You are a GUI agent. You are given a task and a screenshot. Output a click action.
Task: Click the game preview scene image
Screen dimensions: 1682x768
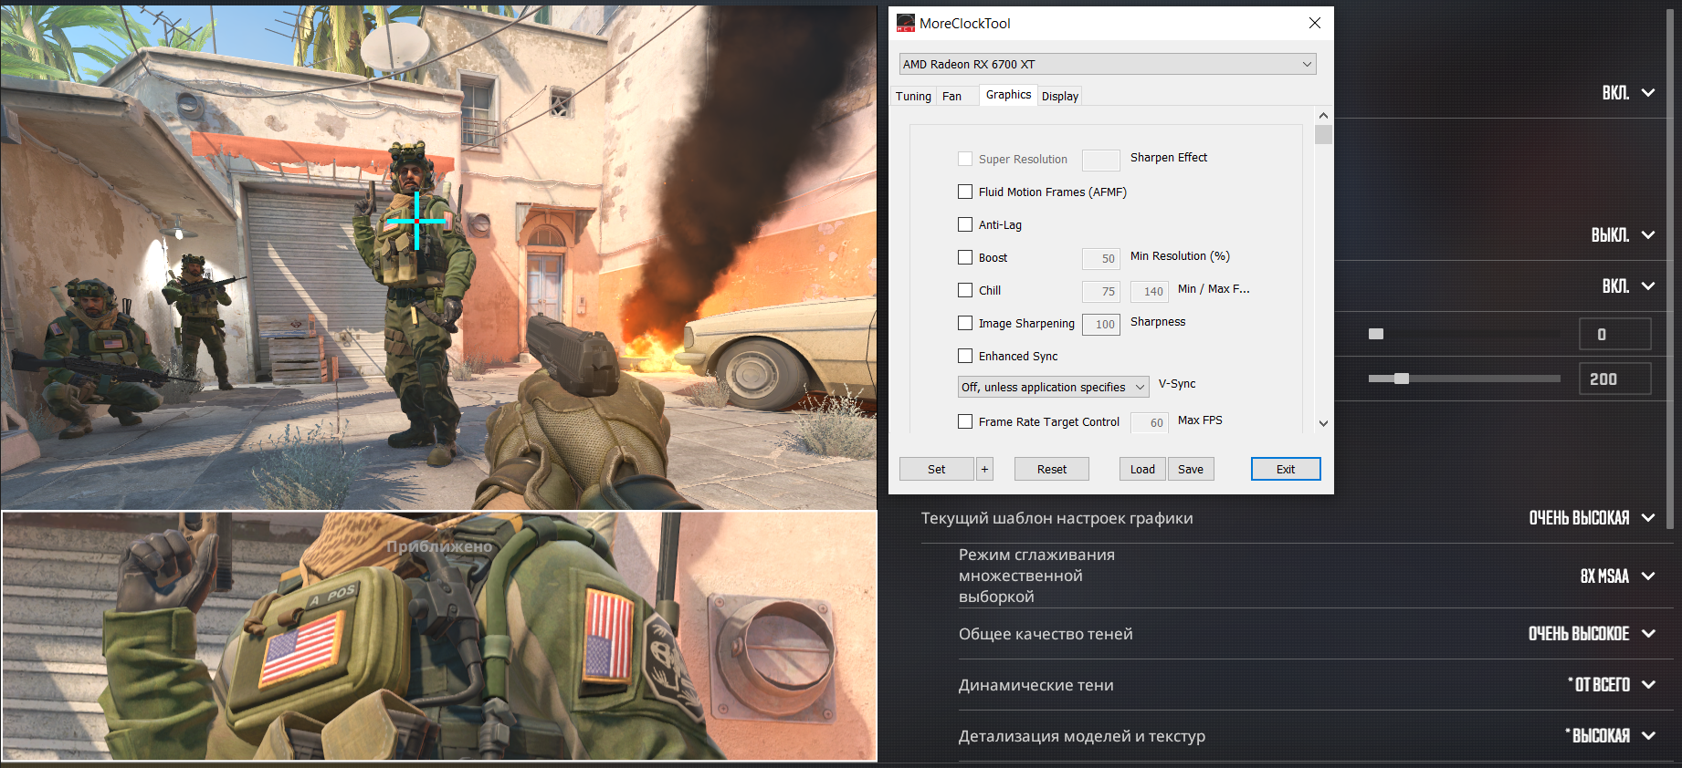coord(438,257)
